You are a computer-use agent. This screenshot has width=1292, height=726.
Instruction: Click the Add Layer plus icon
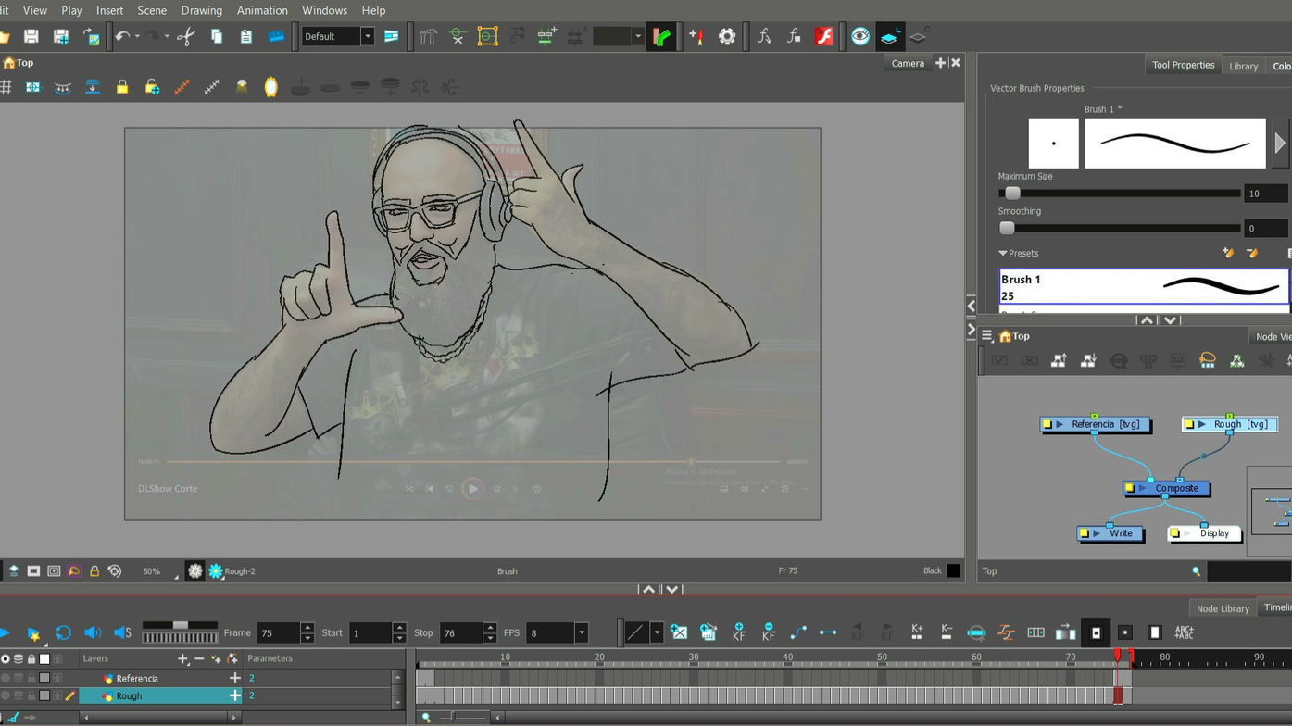tap(182, 658)
